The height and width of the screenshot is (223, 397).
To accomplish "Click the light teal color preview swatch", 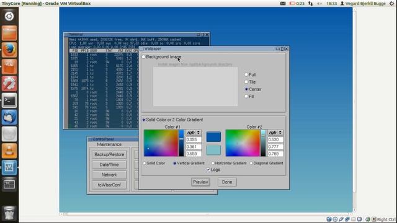I will (213, 150).
